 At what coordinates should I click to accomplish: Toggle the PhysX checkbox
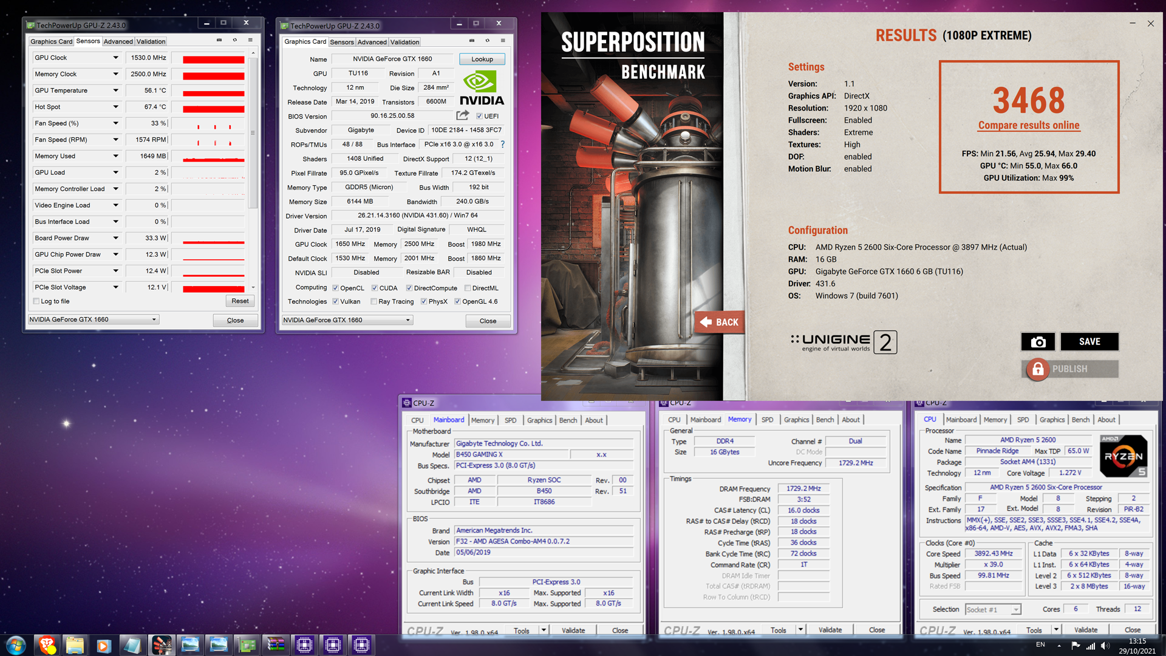click(424, 301)
